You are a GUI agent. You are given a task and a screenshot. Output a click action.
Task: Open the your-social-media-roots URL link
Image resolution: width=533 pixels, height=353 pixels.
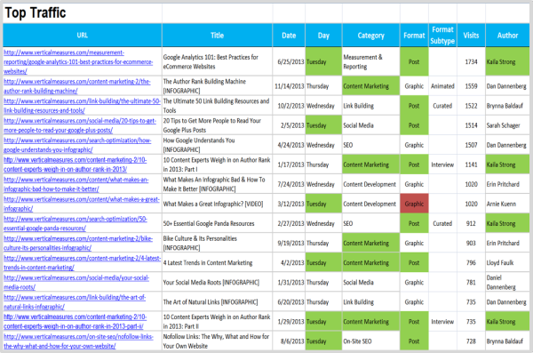pyautogui.click(x=76, y=282)
